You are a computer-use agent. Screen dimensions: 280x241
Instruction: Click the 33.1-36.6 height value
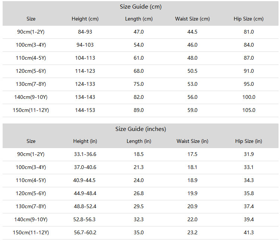click(85, 154)
